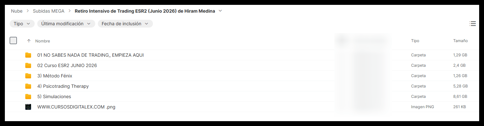
Task: Sort by the Tipo column header
Action: pos(415,41)
